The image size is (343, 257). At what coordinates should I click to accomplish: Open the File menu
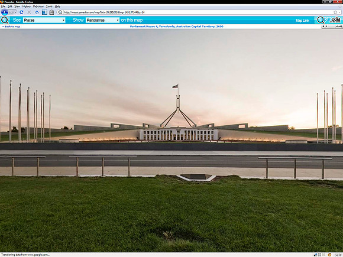click(3, 6)
